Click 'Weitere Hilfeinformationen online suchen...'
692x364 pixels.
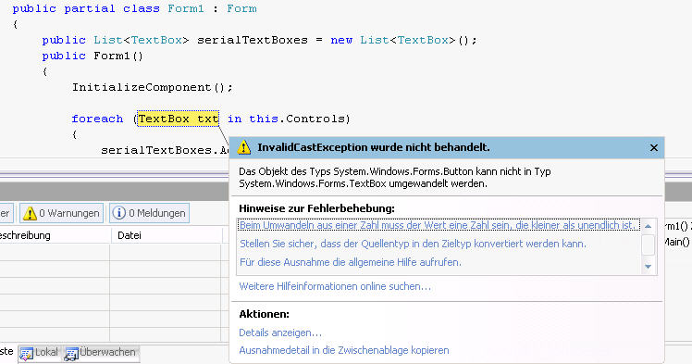pos(335,286)
